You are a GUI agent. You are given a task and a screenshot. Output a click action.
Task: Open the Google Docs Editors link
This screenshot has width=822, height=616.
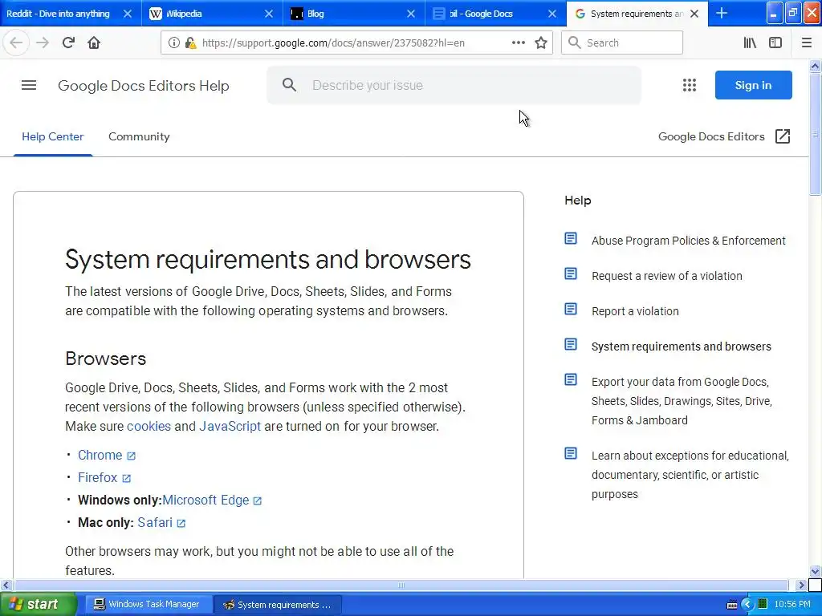(x=711, y=136)
